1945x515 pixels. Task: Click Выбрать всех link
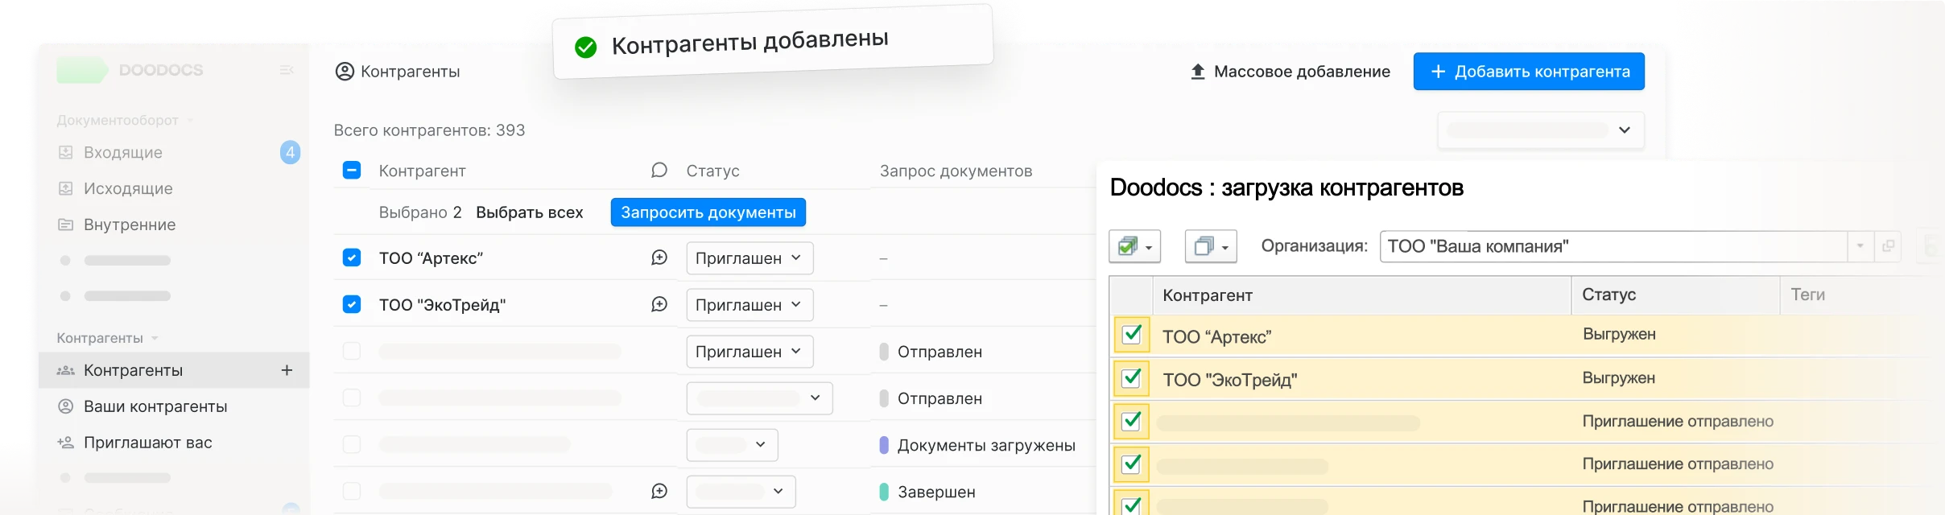[x=530, y=212]
